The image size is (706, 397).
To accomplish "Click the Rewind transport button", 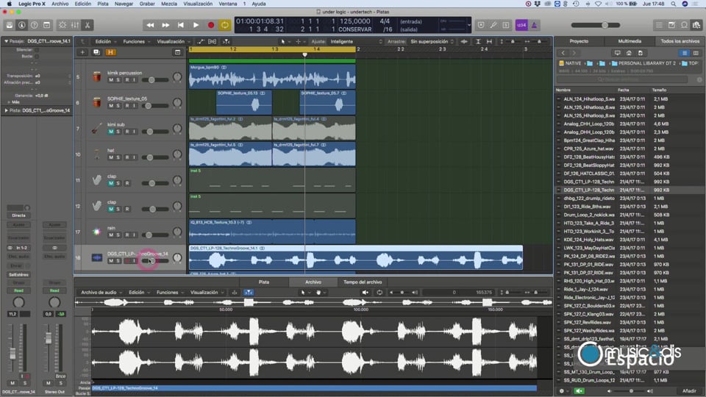I will [x=150, y=25].
